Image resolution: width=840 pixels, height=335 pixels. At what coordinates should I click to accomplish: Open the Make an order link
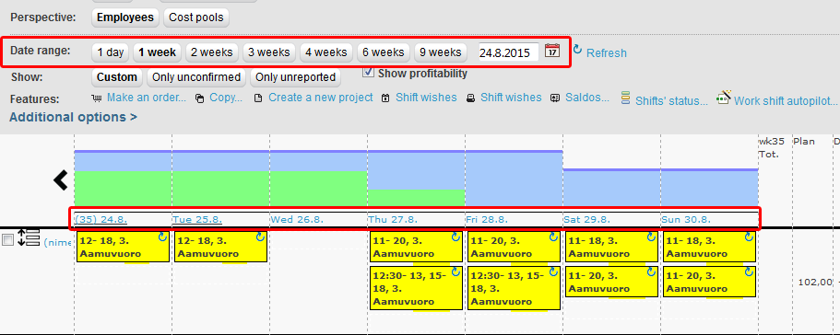[147, 98]
